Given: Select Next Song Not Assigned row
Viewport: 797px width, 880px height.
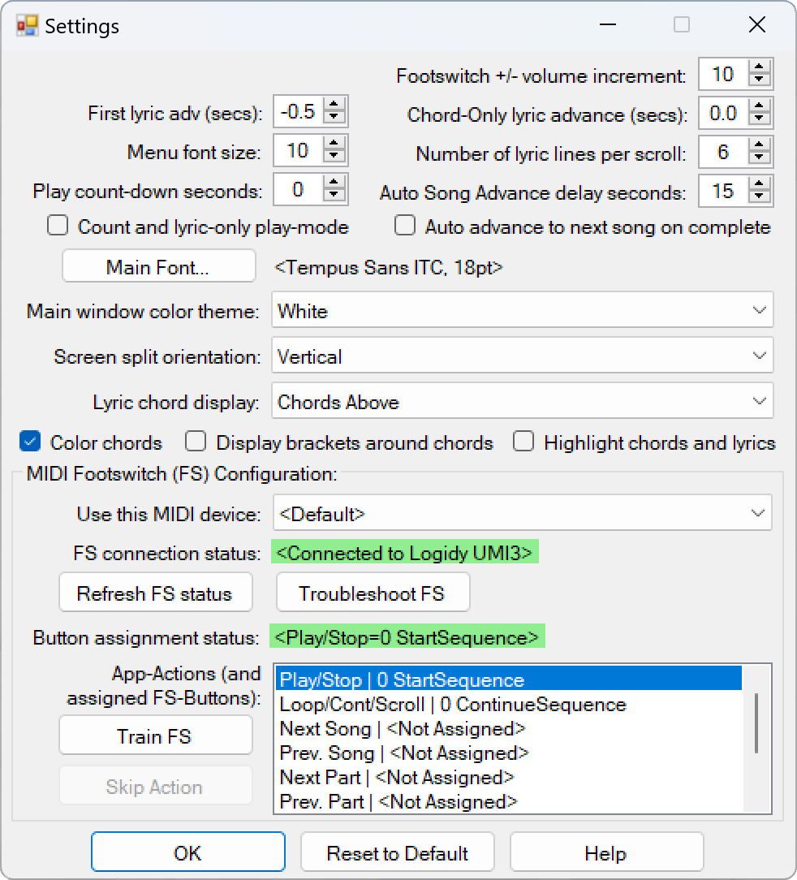Looking at the screenshot, I should tap(509, 728).
